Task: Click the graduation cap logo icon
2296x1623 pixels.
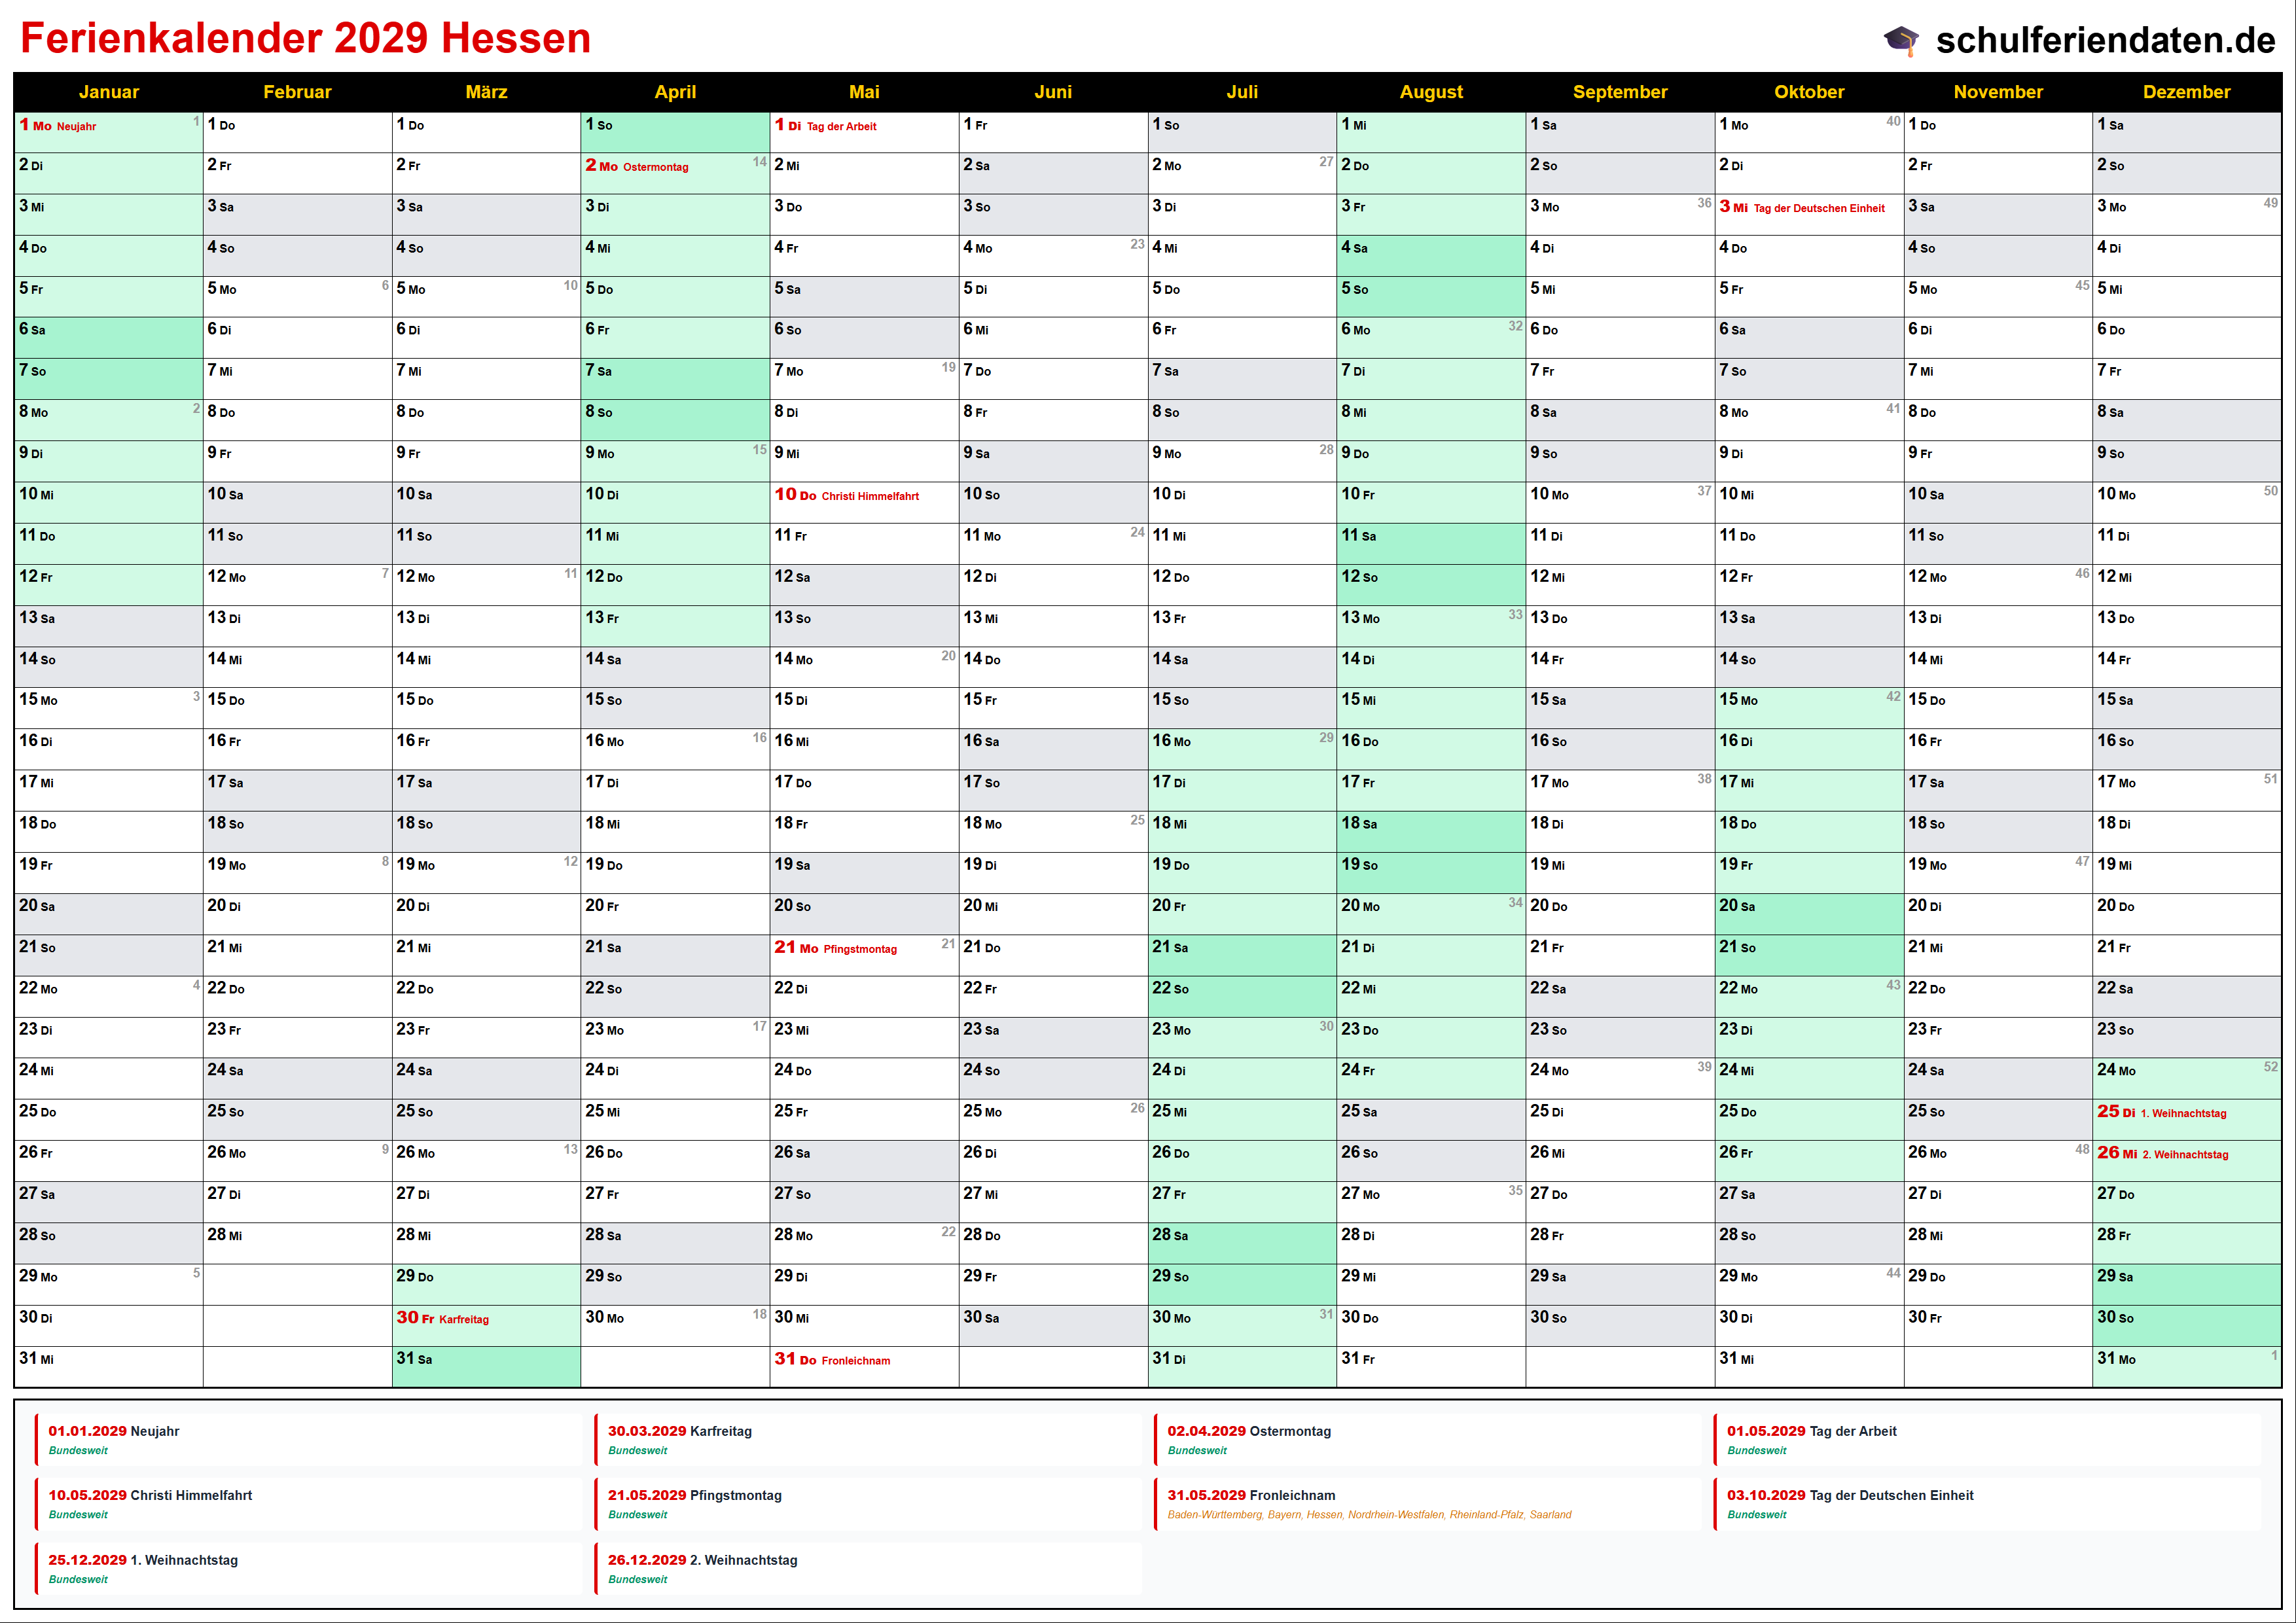Action: pyautogui.click(x=1900, y=40)
